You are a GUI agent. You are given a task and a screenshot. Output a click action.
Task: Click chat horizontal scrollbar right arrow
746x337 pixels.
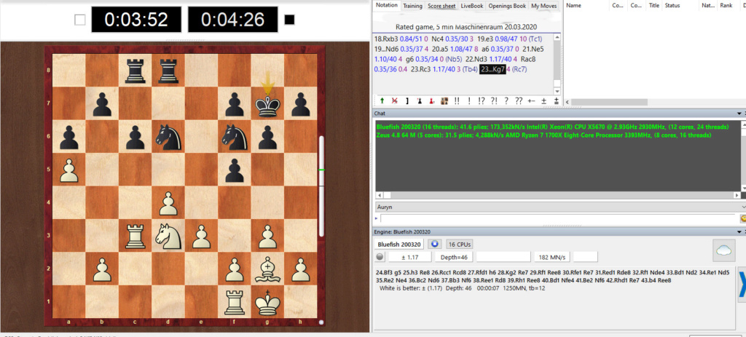pyautogui.click(x=739, y=195)
